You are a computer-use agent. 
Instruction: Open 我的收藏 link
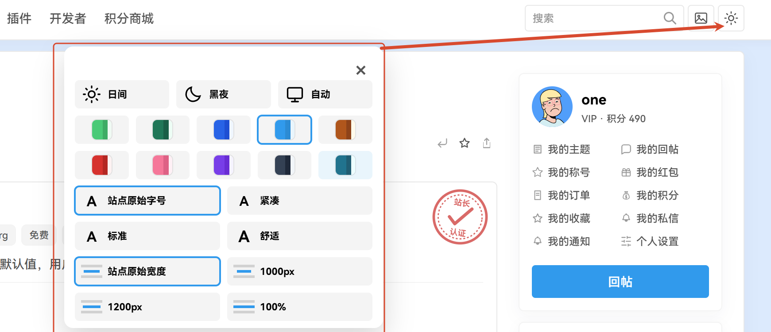tap(562, 218)
